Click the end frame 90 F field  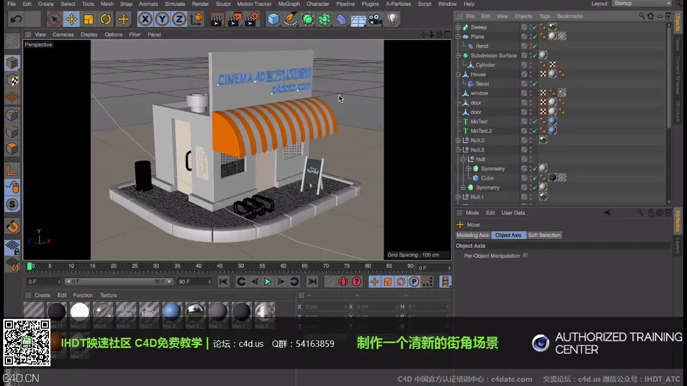[x=195, y=281]
